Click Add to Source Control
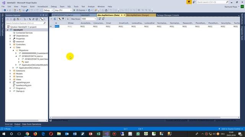 click(x=230, y=129)
